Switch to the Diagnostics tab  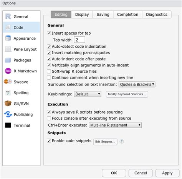[x=157, y=15]
